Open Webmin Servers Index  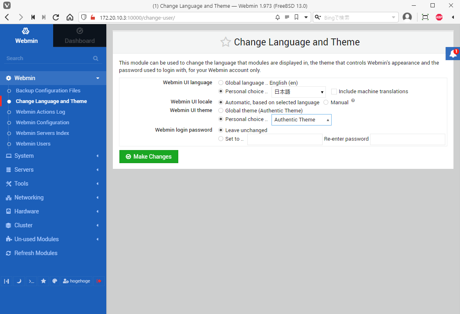tap(43, 133)
